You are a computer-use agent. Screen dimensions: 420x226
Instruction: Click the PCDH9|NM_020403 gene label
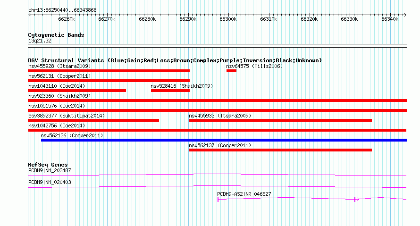[x=50, y=182]
